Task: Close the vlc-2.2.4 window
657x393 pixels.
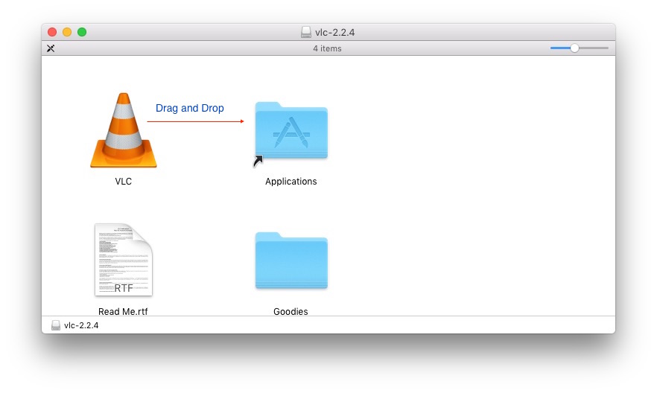Action: (x=52, y=32)
